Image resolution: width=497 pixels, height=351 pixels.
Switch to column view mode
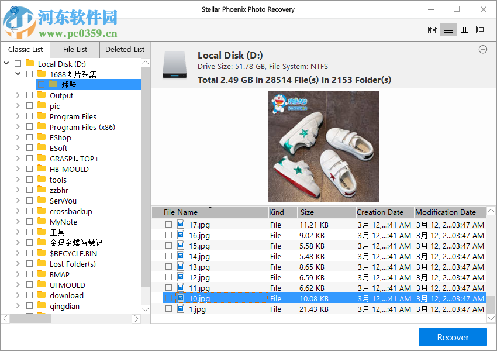464,29
